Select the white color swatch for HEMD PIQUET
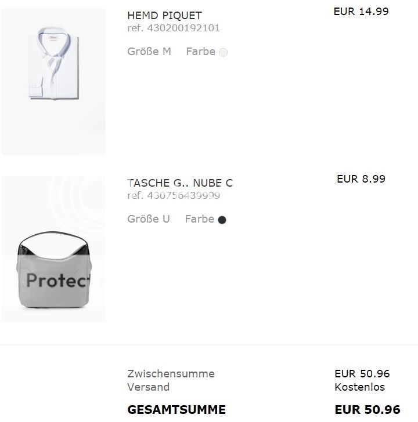This screenshot has height=422, width=418. [x=224, y=52]
